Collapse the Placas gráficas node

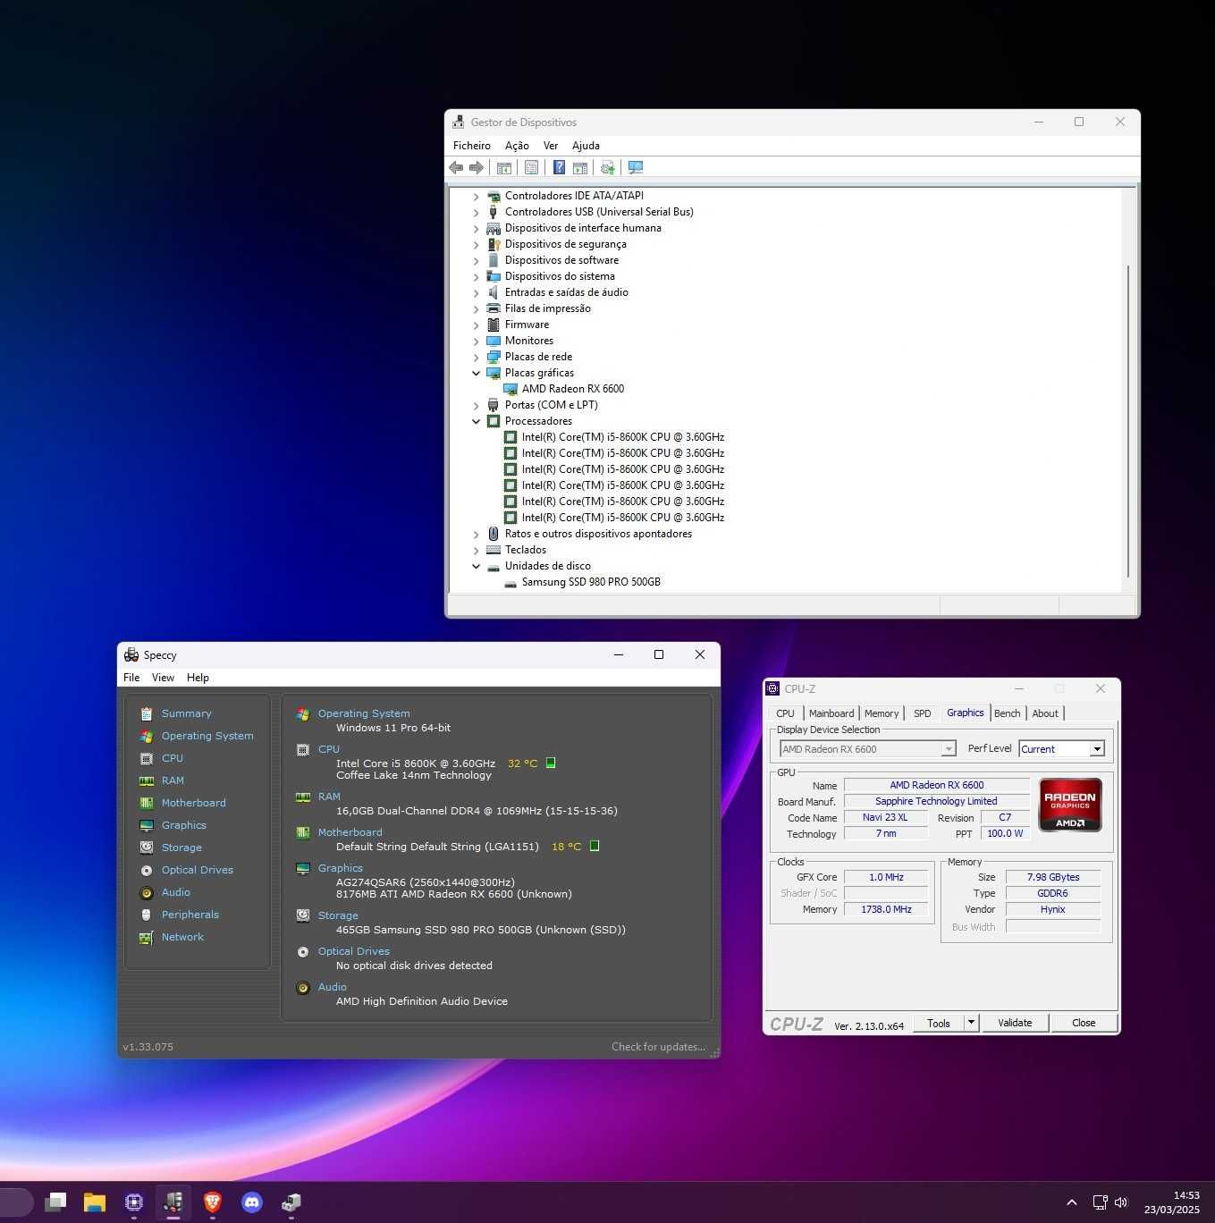(477, 373)
